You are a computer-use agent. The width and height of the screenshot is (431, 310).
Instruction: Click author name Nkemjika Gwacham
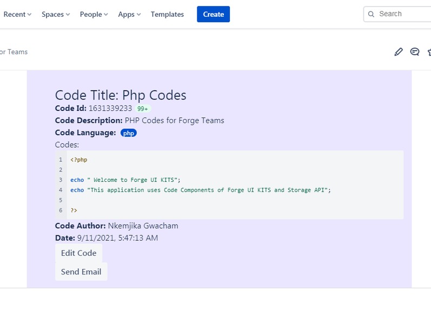coord(143,226)
